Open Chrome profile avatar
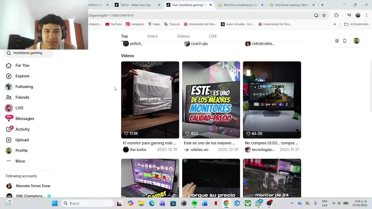This screenshot has height=209, width=372. point(358,15)
